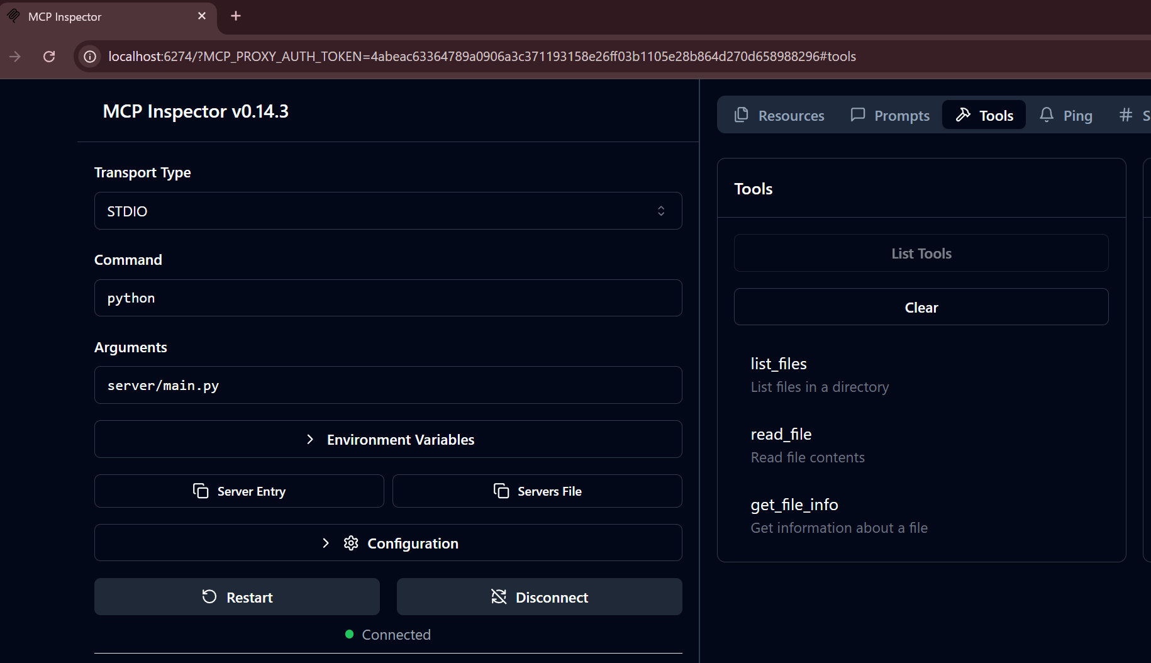Open the Transport Type STDIO dropdown
Screen dimensions: 1151x663
tap(387, 211)
